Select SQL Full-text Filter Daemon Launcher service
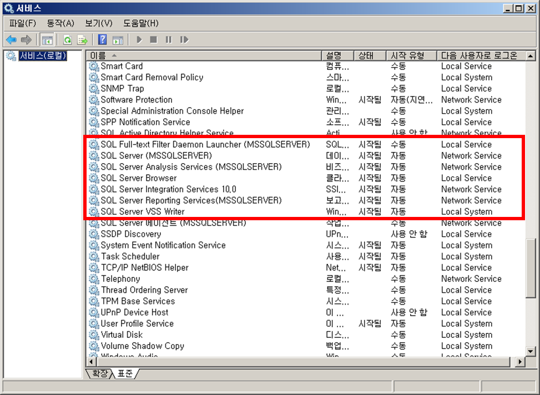The image size is (540, 395). point(306,145)
